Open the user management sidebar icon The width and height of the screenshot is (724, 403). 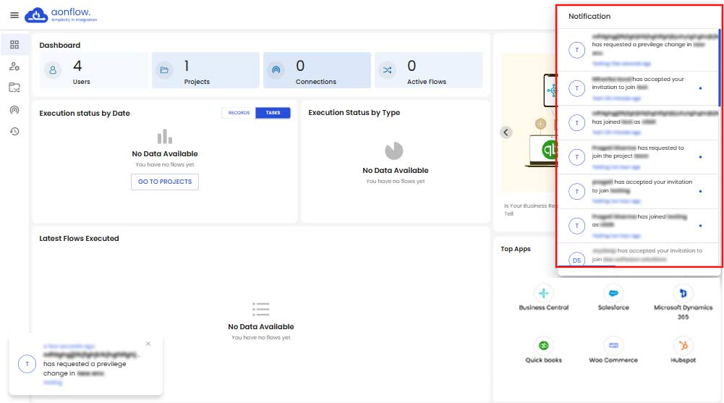click(x=14, y=67)
